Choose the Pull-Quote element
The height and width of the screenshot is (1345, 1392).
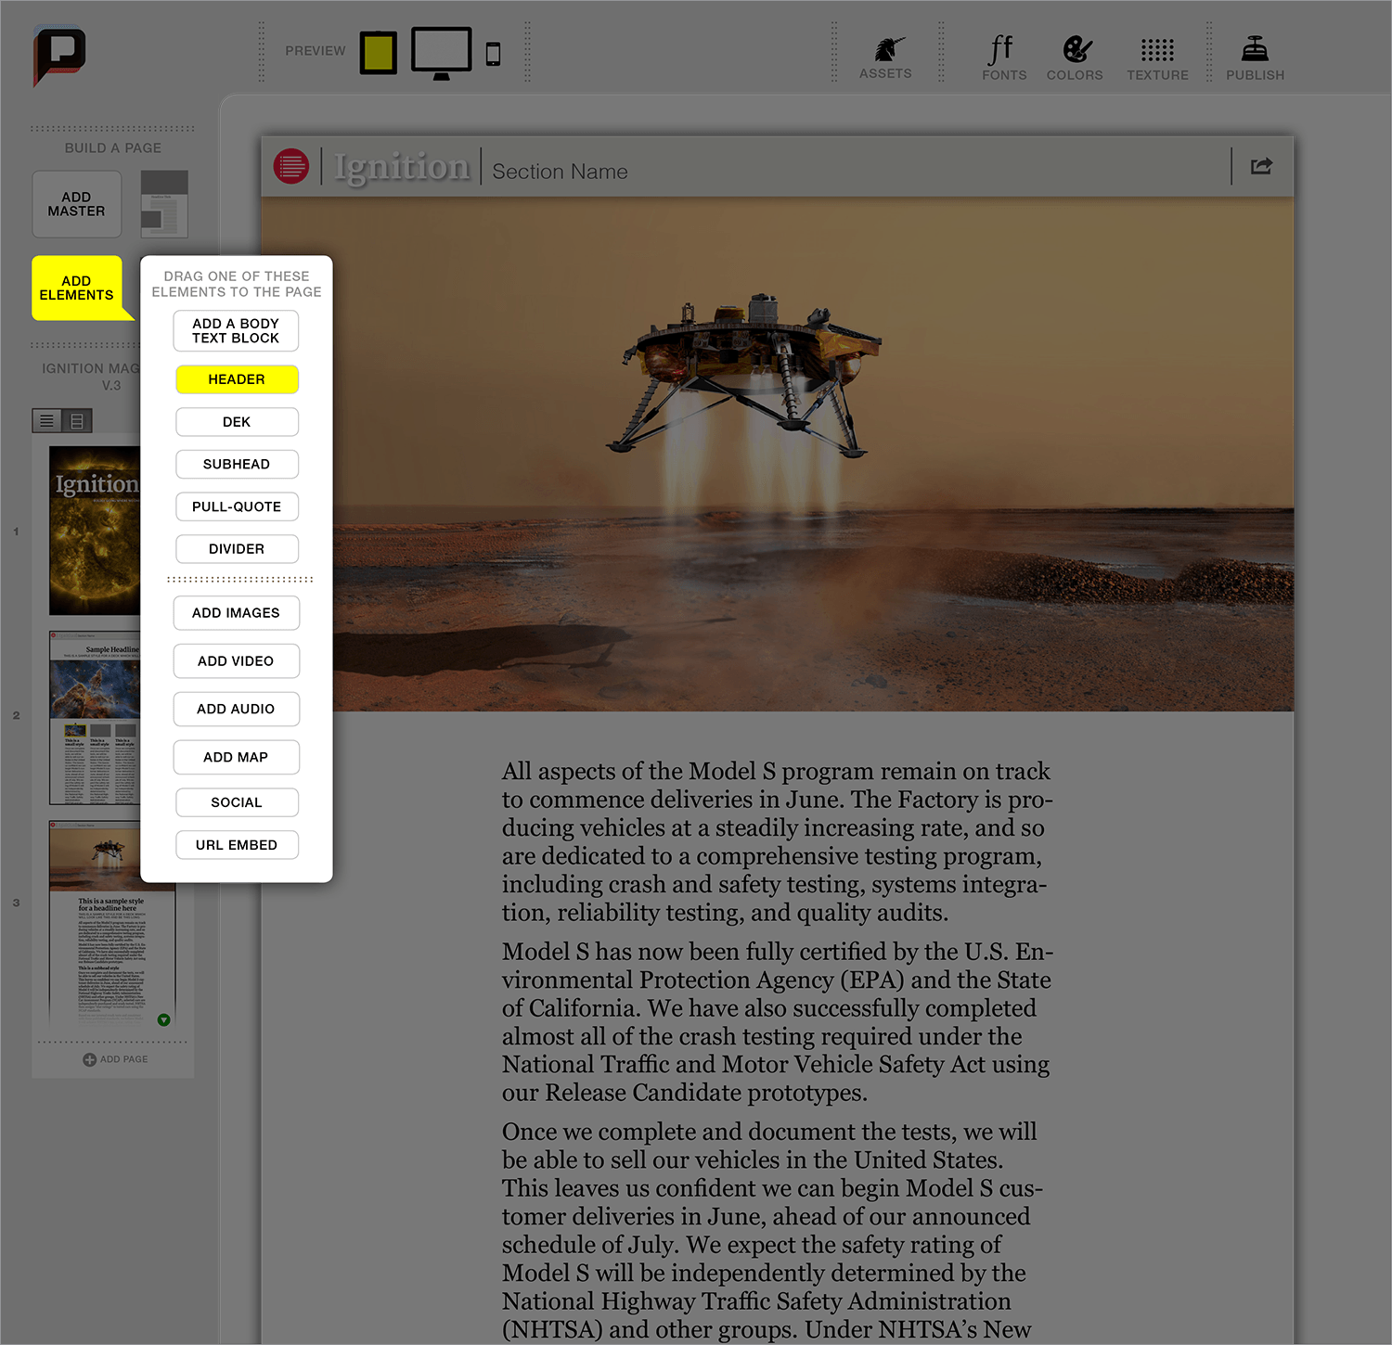[x=237, y=506]
